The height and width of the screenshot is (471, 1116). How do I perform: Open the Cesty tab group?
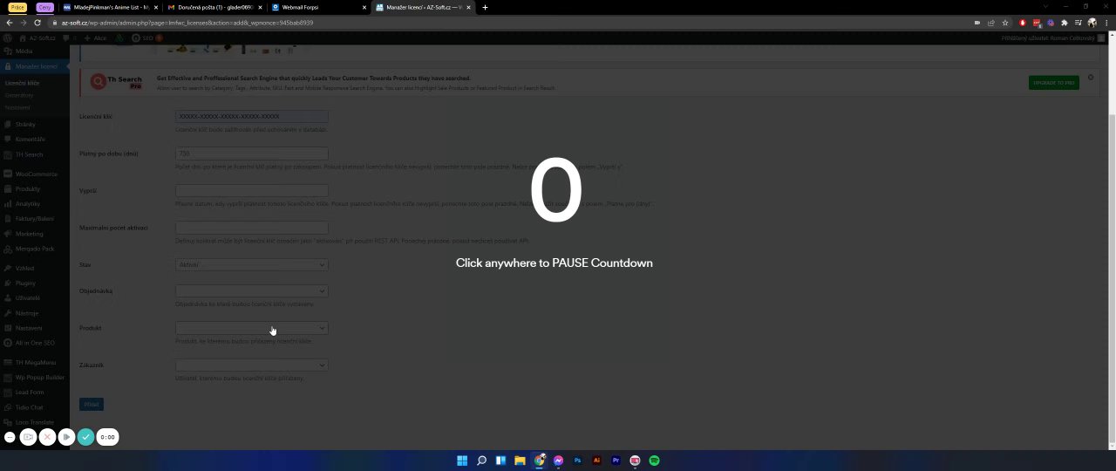click(x=45, y=7)
